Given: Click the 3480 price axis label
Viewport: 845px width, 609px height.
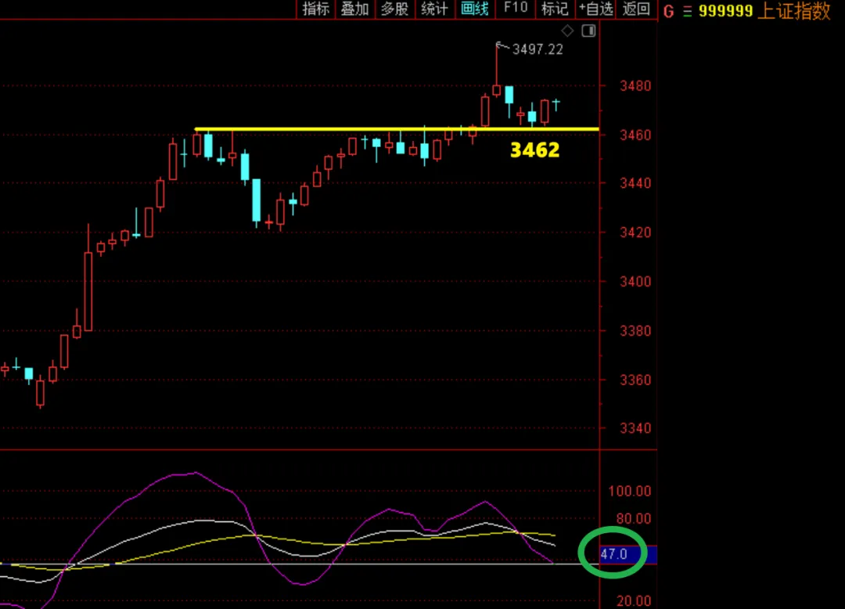Looking at the screenshot, I should (635, 85).
